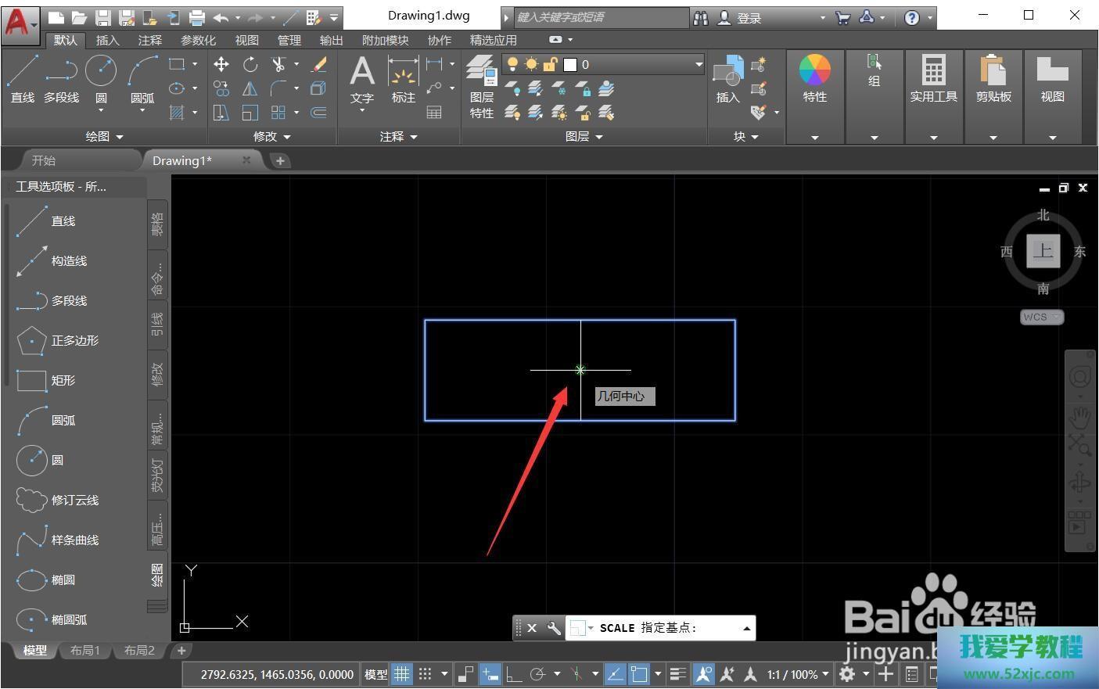
Task: Click the 登录 sign-in button
Action: [x=749, y=17]
